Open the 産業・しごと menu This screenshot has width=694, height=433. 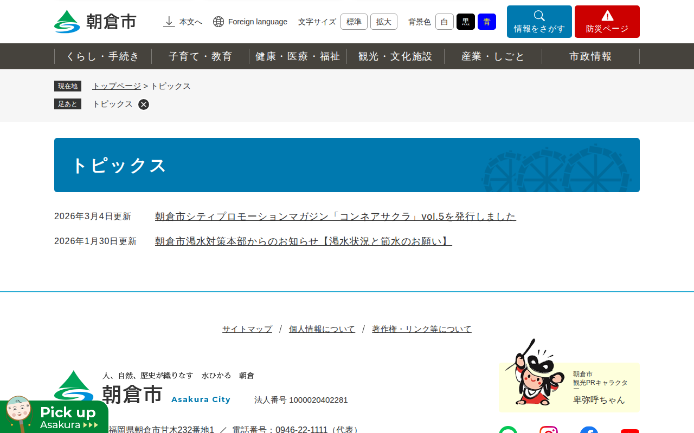pos(493,56)
